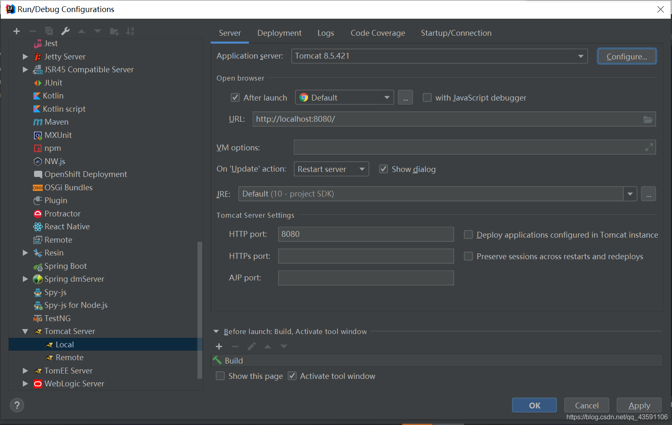Expand Jetty Server tree node
Image resolution: width=672 pixels, height=425 pixels.
point(25,57)
